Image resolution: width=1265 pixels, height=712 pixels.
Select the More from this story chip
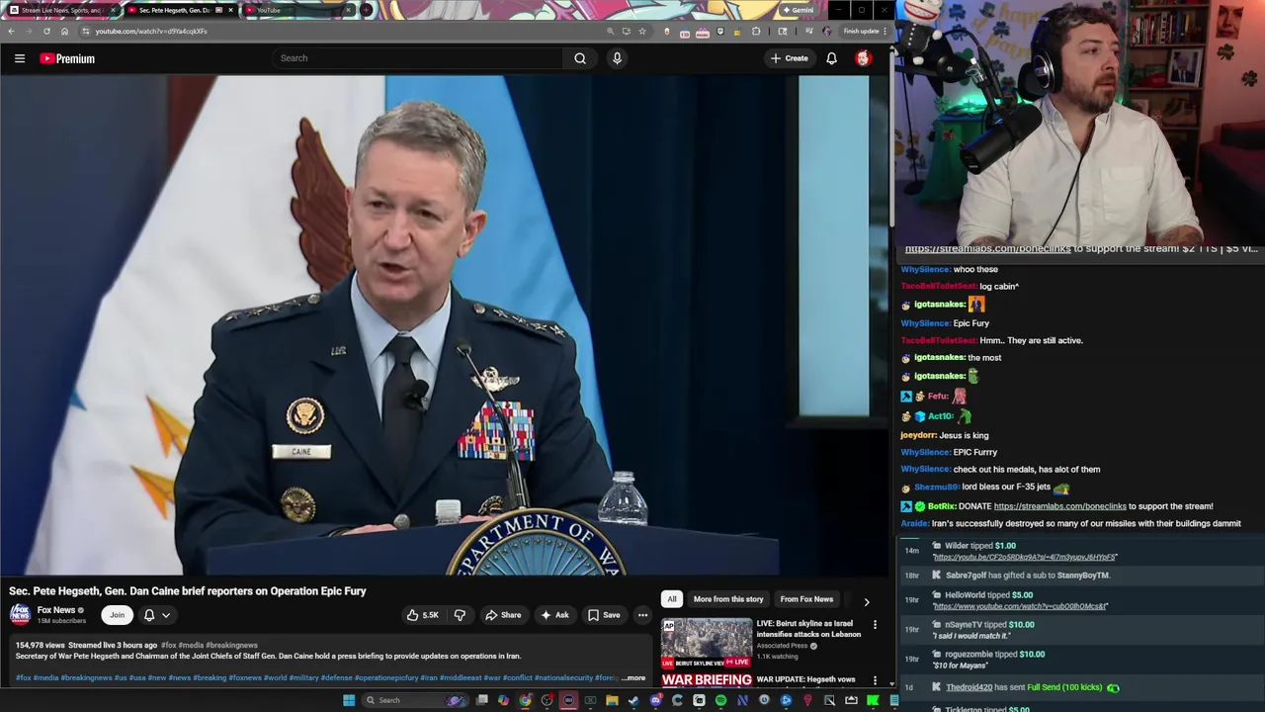[728, 599]
